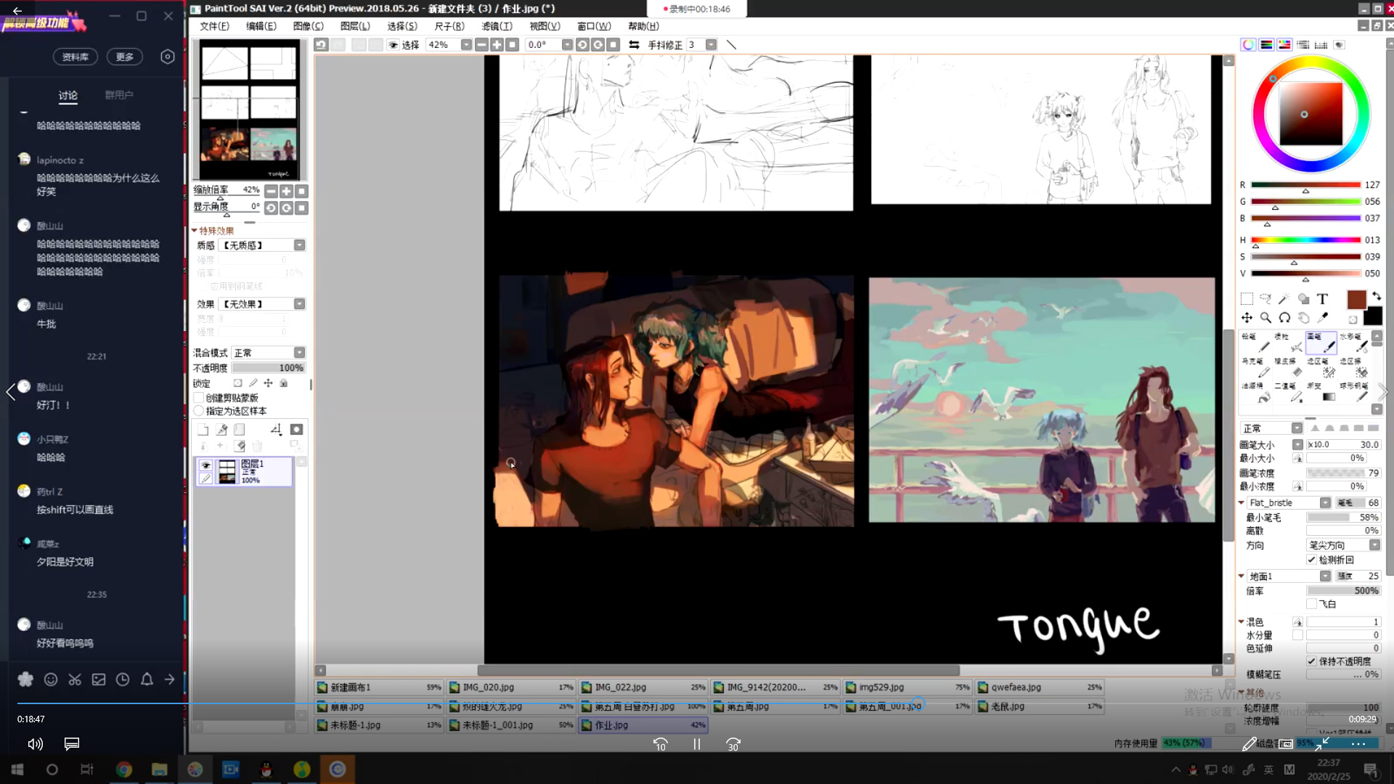Open the 滤镜(T) menu

pyautogui.click(x=497, y=26)
